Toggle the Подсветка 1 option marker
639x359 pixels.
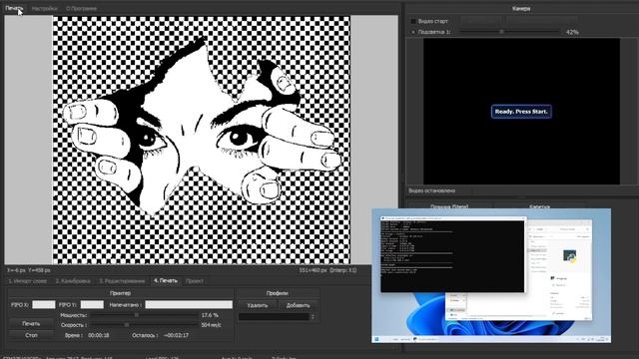pos(413,32)
